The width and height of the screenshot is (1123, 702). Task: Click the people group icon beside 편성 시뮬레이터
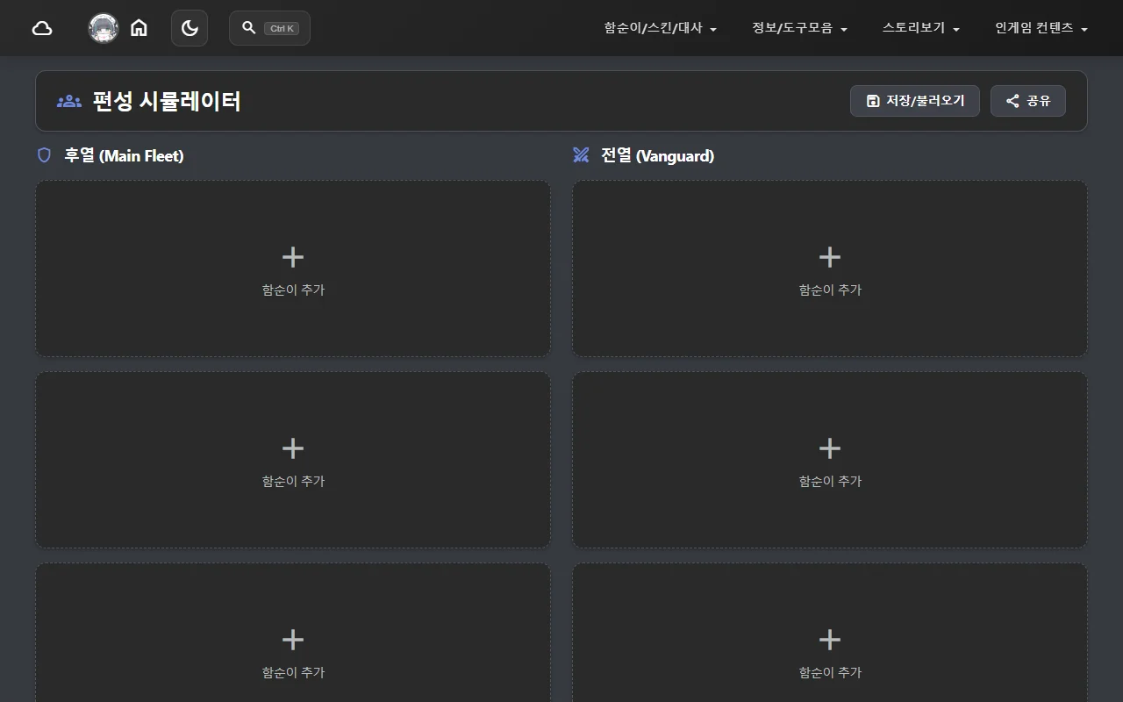(x=69, y=101)
